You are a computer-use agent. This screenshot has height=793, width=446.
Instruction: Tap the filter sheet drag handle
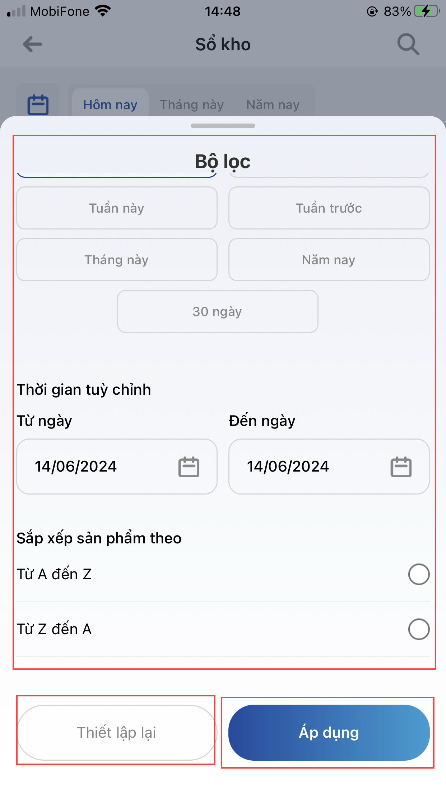[x=223, y=126]
